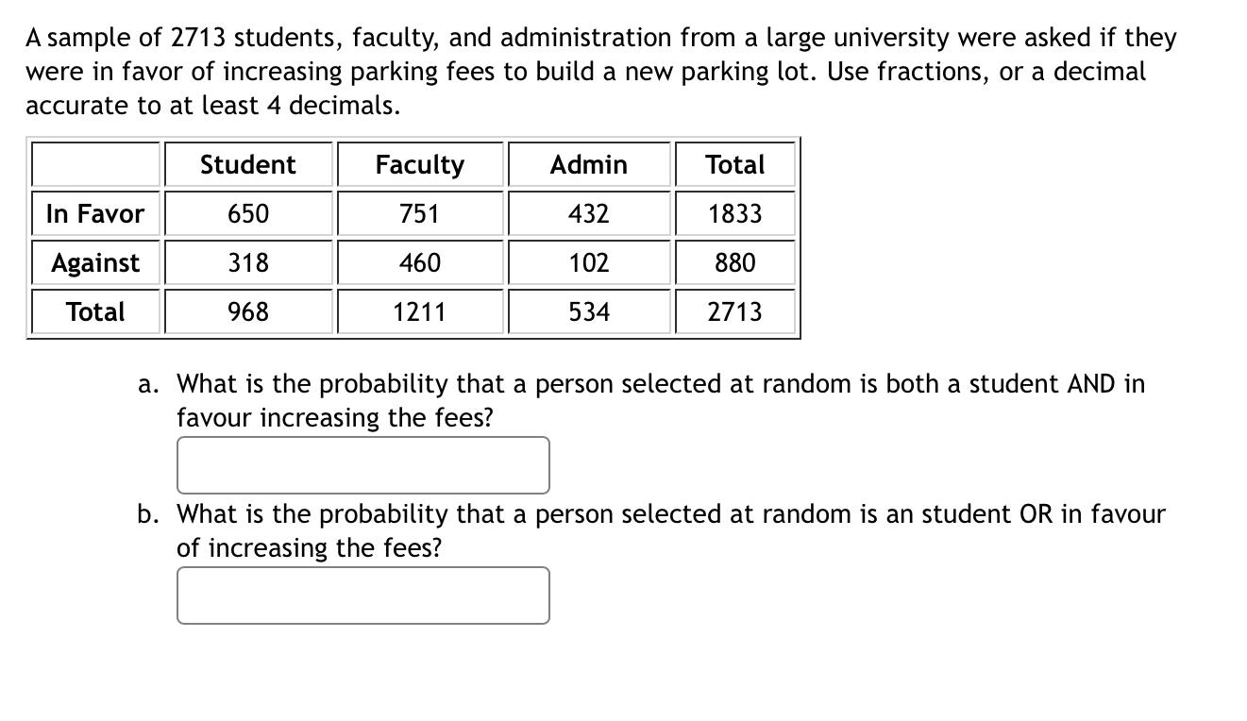1247x721 pixels.
Task: Select the cell showing 751
Action: click(419, 213)
